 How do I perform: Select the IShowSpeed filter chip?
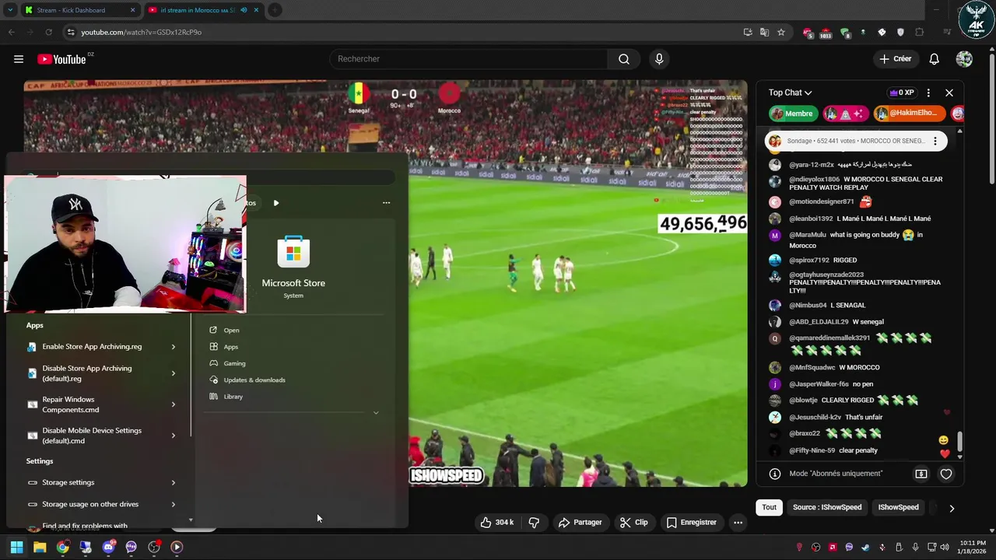coord(899,507)
